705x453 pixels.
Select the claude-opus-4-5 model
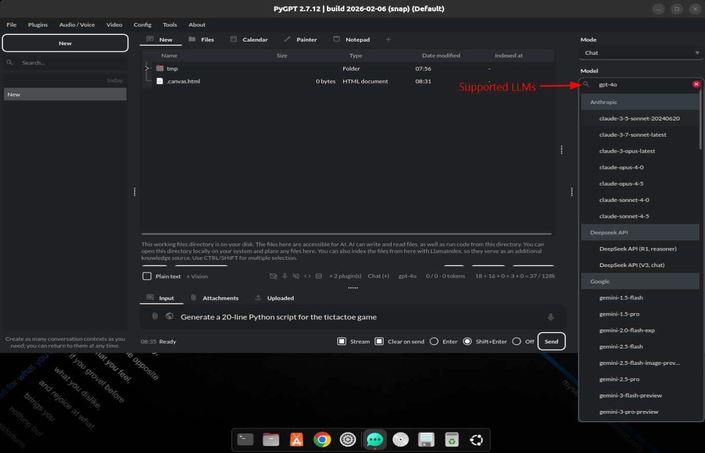pyautogui.click(x=640, y=183)
